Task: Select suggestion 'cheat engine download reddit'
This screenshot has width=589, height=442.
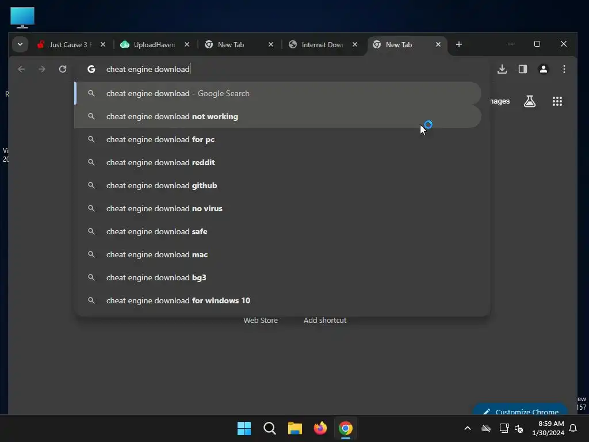Action: pos(278,162)
